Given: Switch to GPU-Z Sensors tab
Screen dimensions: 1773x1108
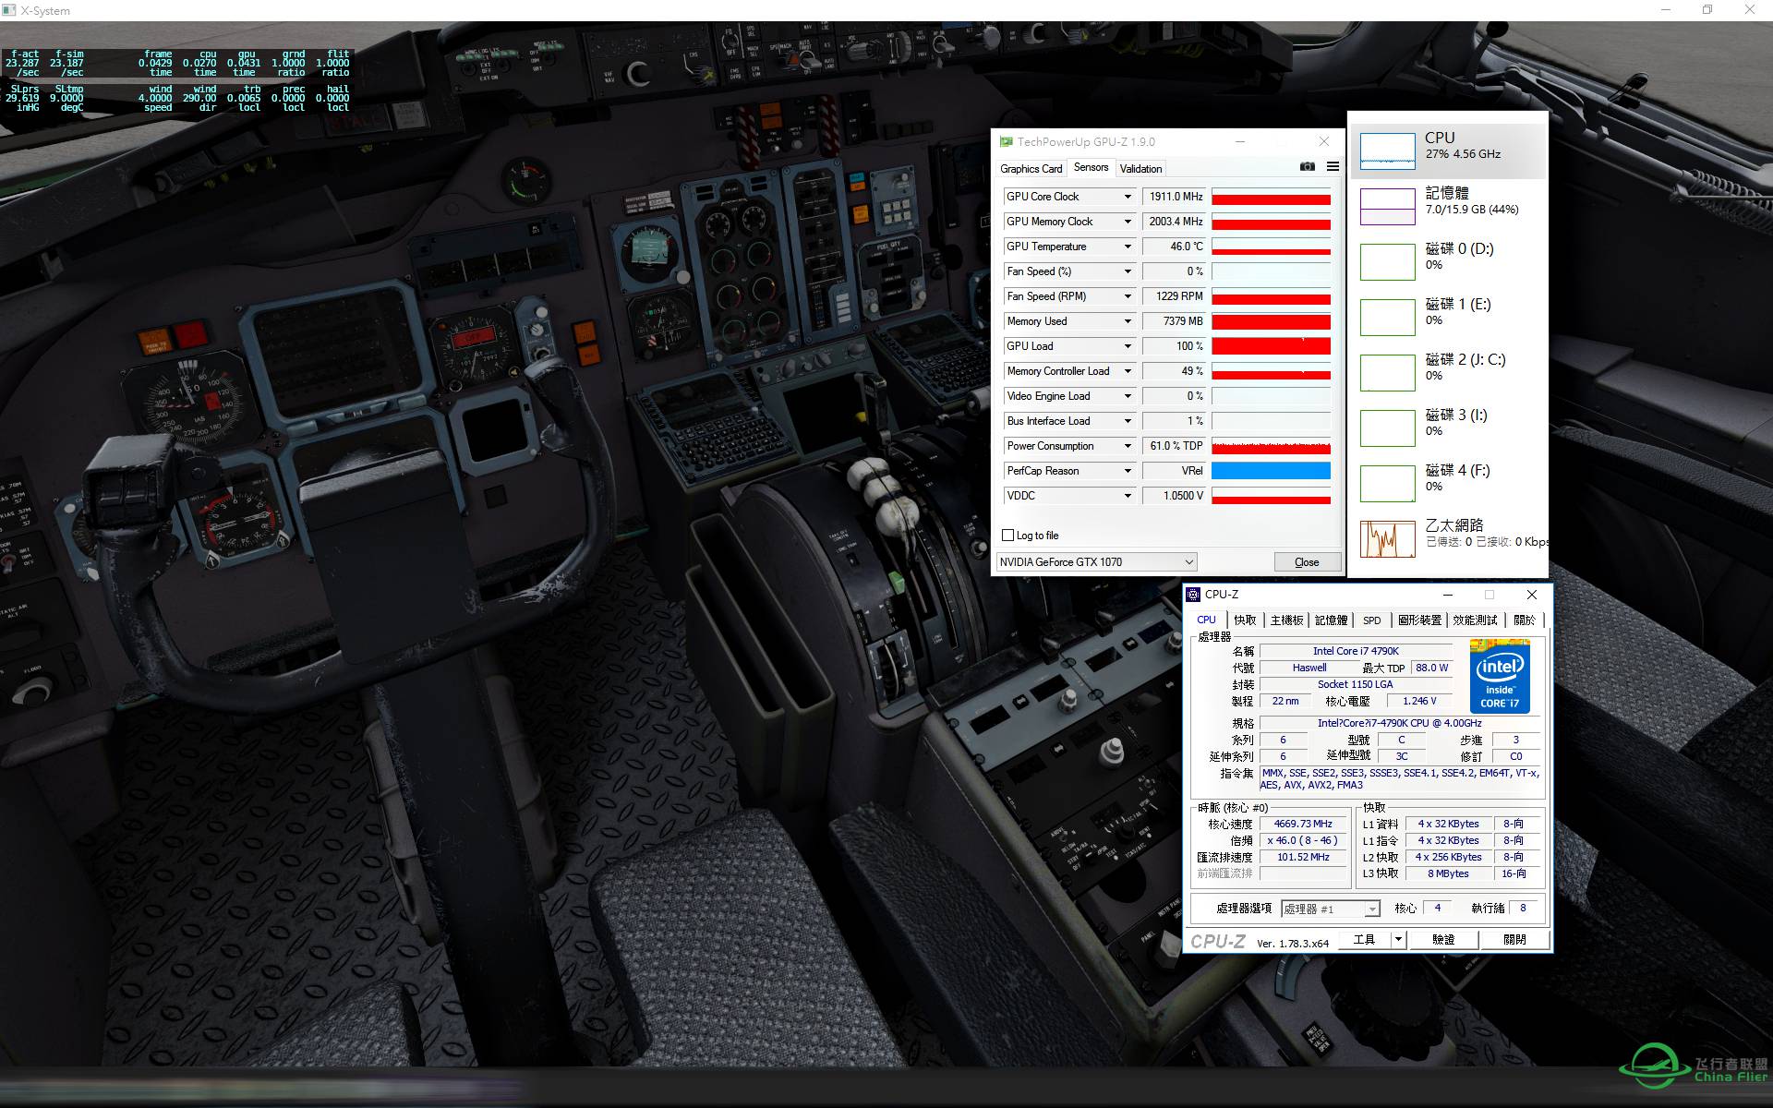Looking at the screenshot, I should coord(1091,167).
